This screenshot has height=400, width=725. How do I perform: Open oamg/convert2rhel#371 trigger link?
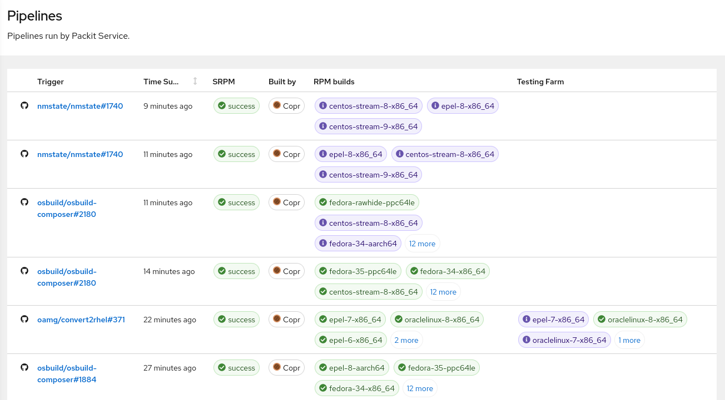(x=81, y=320)
